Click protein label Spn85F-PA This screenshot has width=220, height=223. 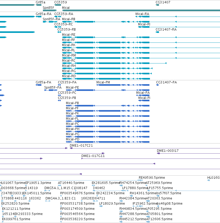tap(53, 88)
